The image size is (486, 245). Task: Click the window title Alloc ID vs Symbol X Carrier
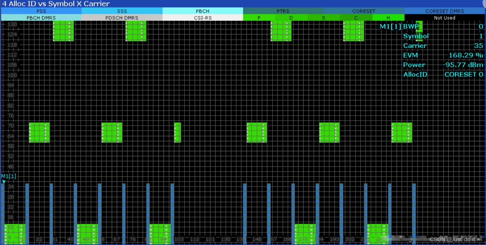pos(56,4)
